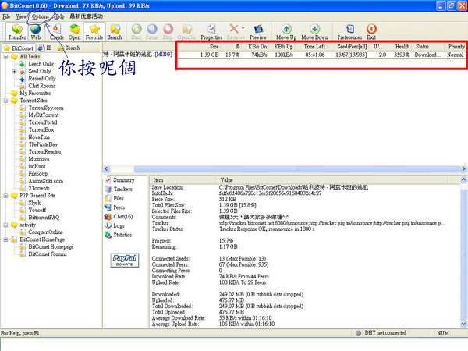Click the Remove toolbar icon
468x351 pixels.
click(x=234, y=32)
